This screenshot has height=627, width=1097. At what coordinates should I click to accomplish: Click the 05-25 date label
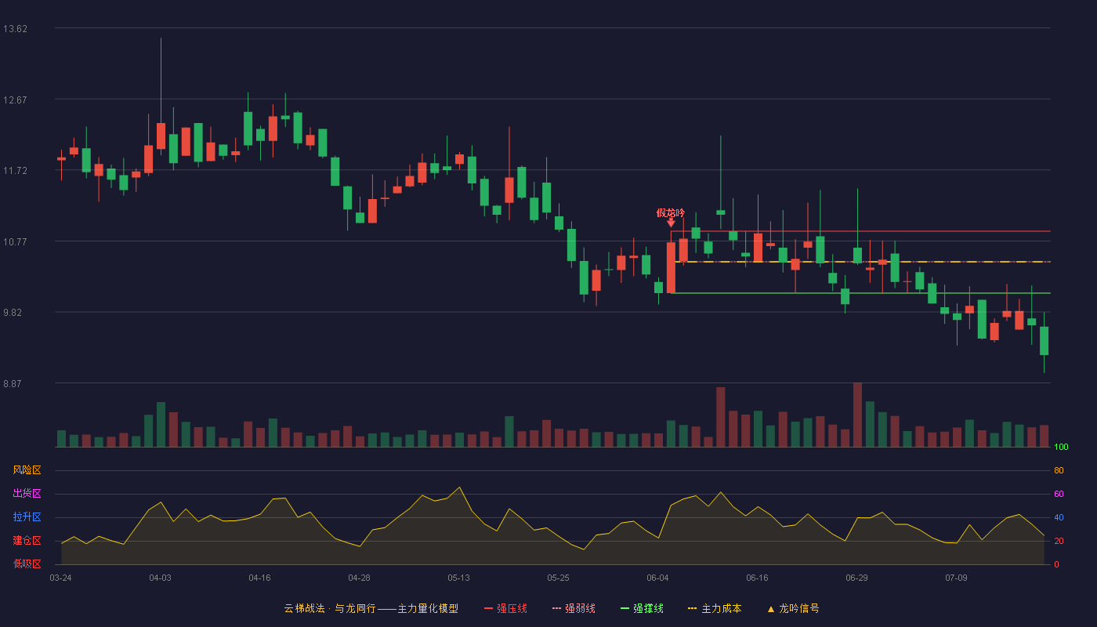[558, 578]
